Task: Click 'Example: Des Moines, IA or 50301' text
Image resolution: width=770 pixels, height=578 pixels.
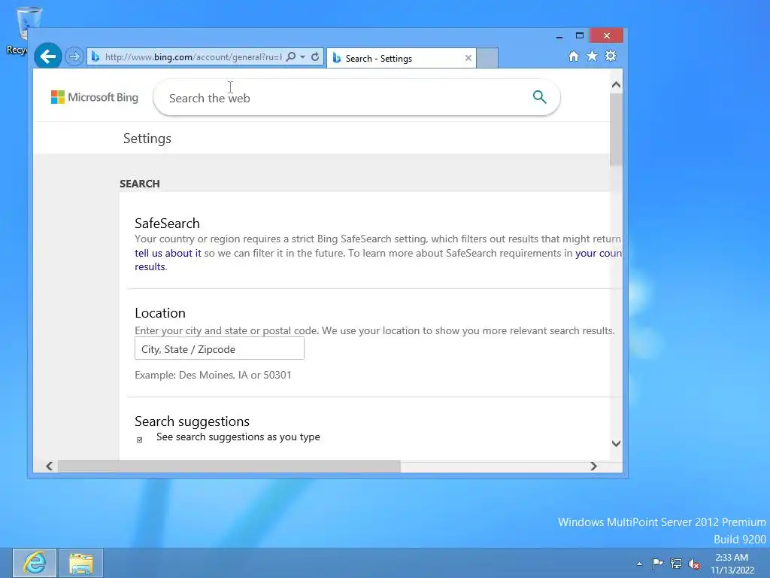Action: [x=213, y=375]
